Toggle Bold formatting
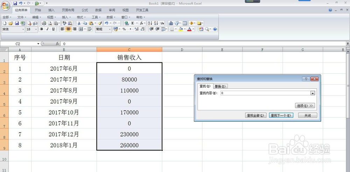Image resolution: width=350 pixels, height=172 pixels. click(x=42, y=29)
